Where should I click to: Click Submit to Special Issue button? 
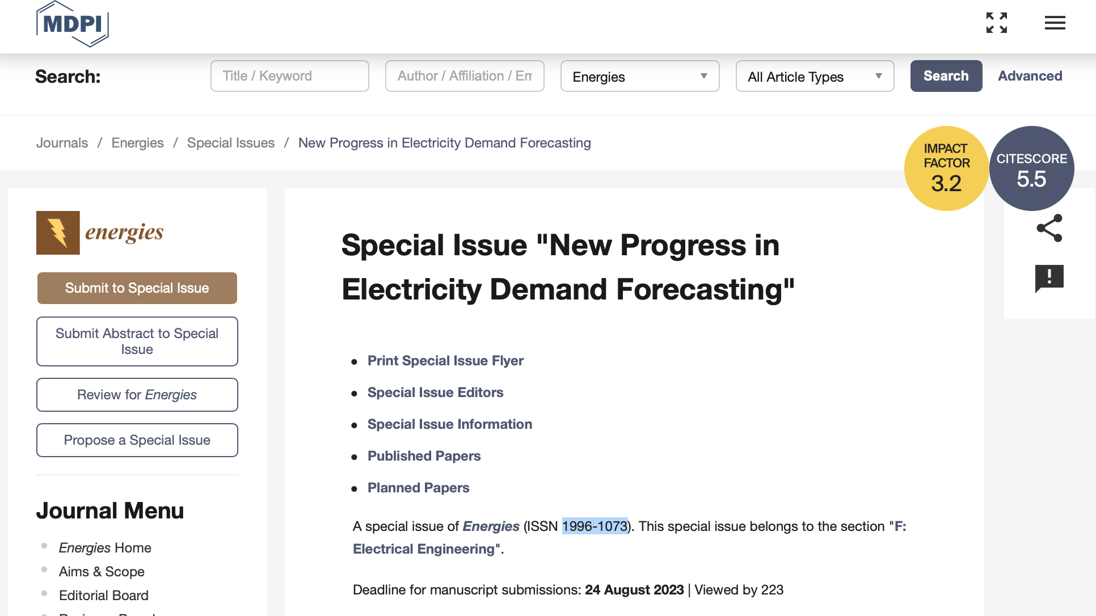(137, 288)
